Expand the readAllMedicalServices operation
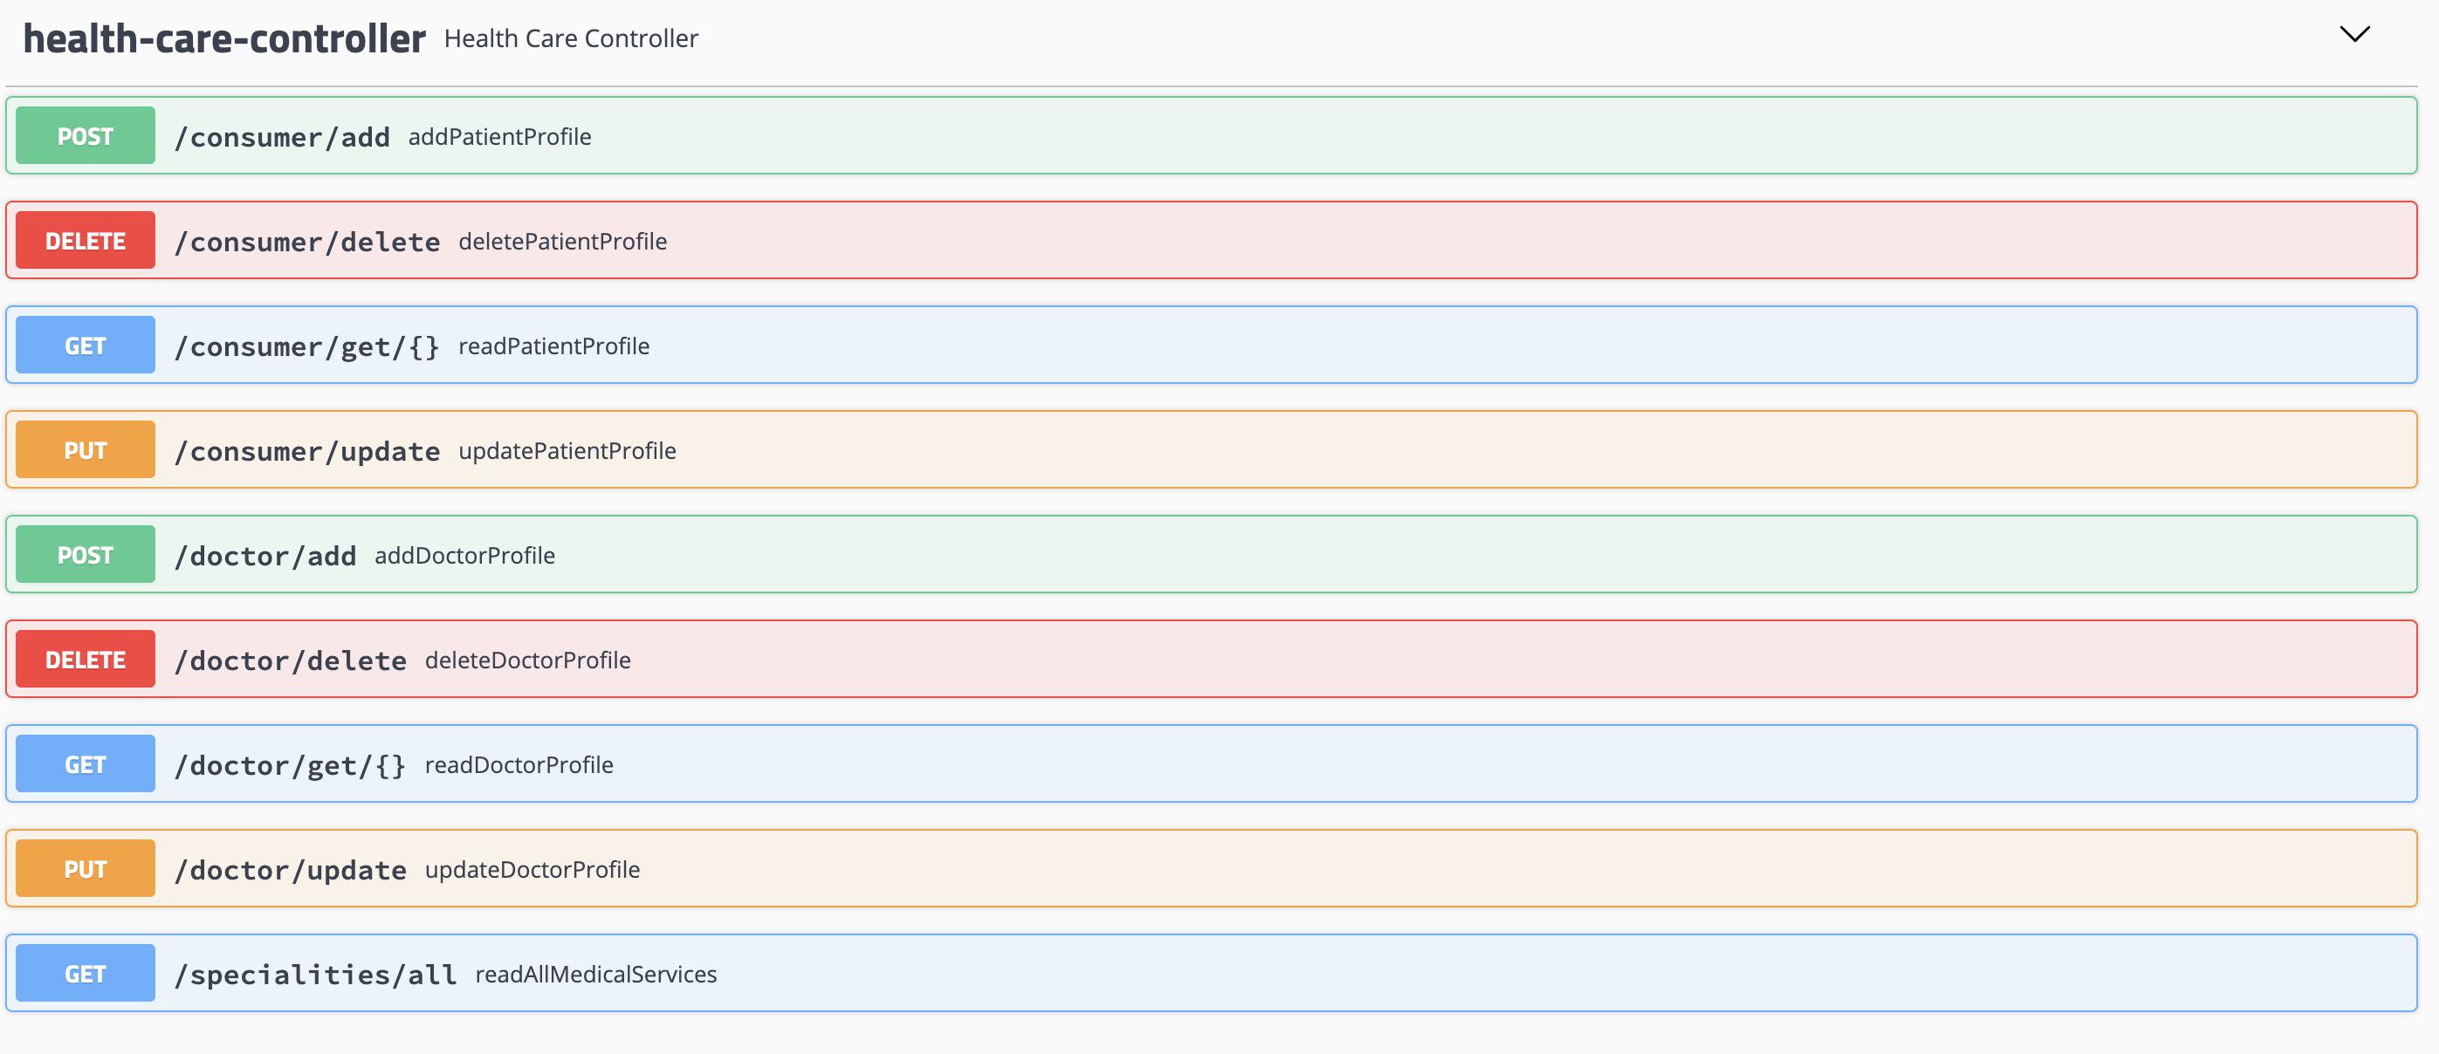Image resolution: width=2439 pixels, height=1054 pixels. click(x=595, y=974)
